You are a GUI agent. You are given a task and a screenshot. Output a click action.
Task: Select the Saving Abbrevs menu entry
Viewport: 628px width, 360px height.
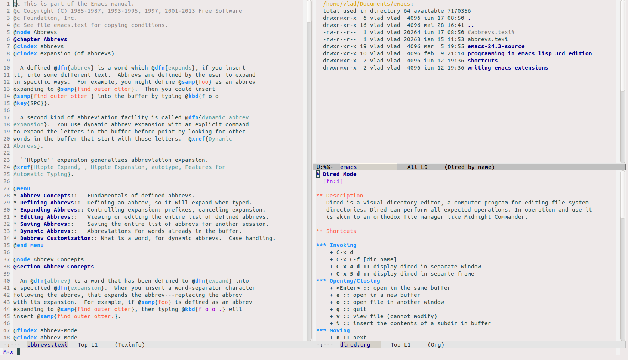pyautogui.click(x=43, y=224)
